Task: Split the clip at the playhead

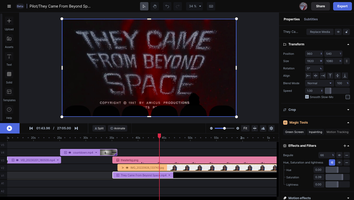Action: coord(99,128)
